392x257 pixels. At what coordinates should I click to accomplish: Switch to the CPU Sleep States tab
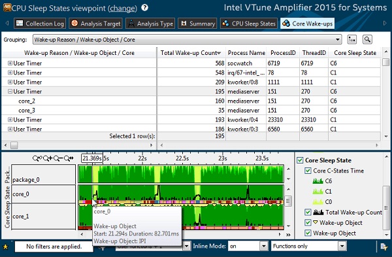249,24
